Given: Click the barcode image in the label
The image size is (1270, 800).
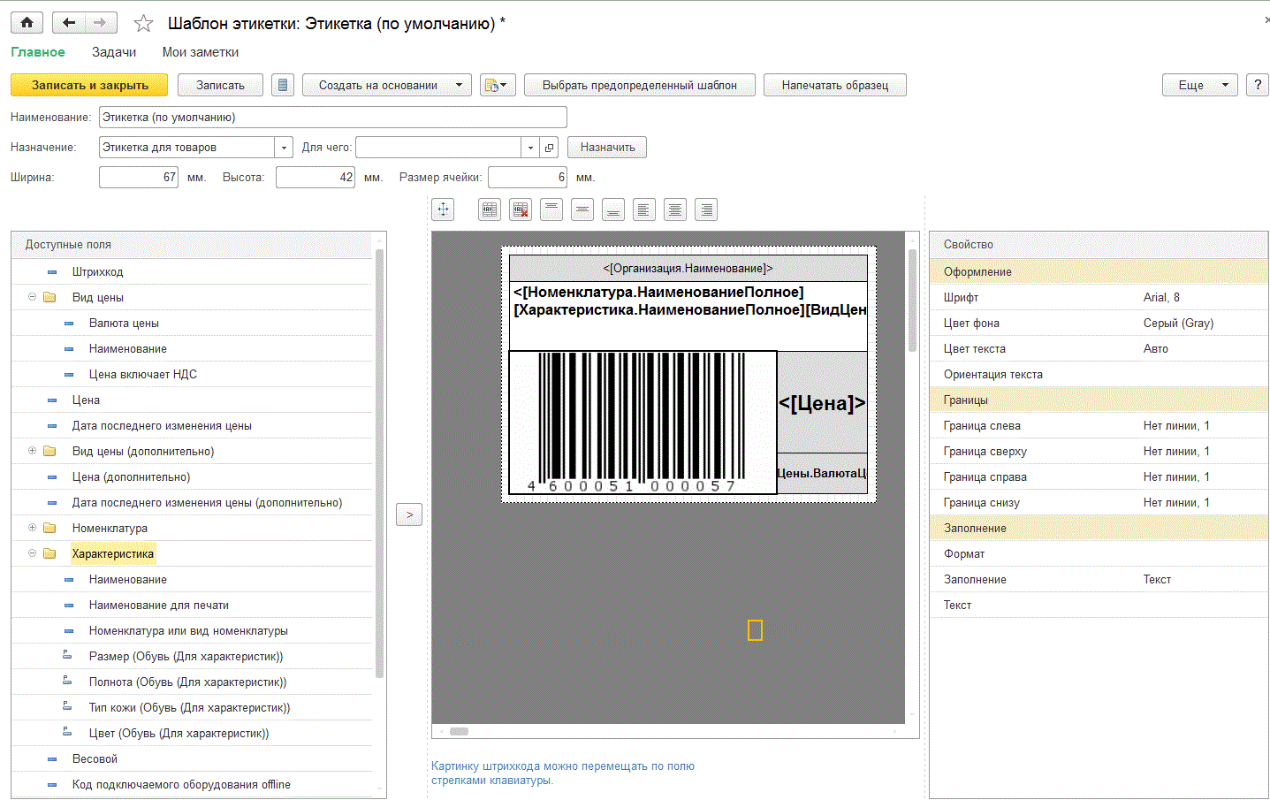Looking at the screenshot, I should tap(643, 422).
